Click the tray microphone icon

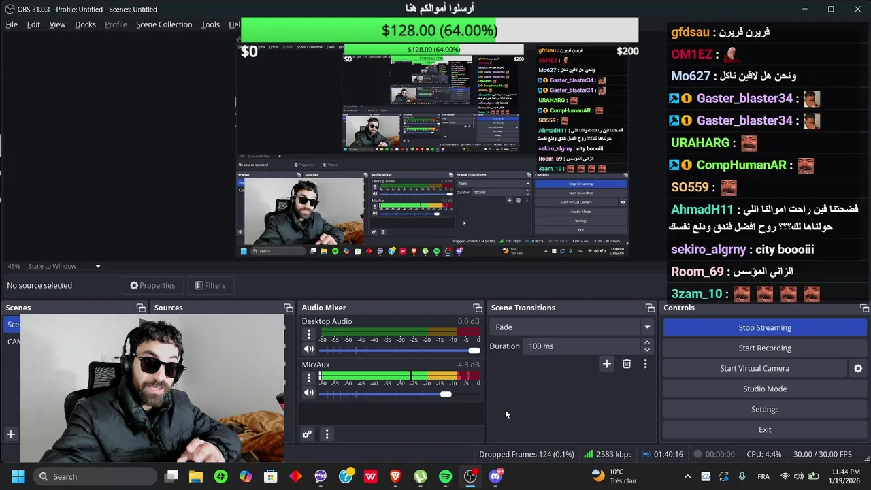[742, 476]
